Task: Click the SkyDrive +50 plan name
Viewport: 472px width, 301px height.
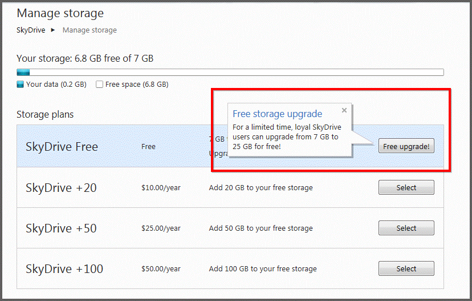Action: pyautogui.click(x=61, y=228)
